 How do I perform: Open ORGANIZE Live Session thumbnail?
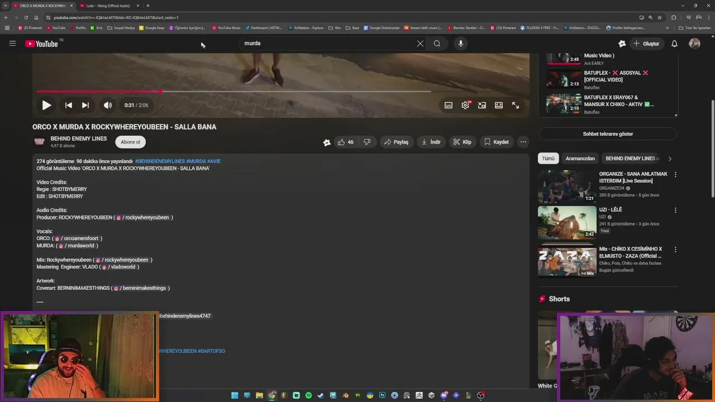[x=567, y=186]
